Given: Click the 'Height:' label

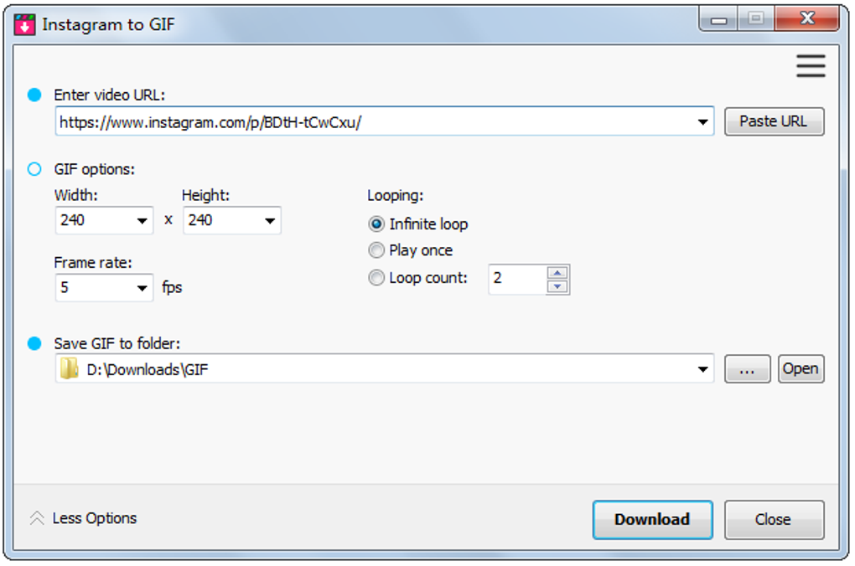Looking at the screenshot, I should [205, 195].
